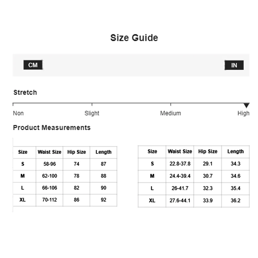Switch size units to CM
The image size is (258, 258).
pos(33,65)
